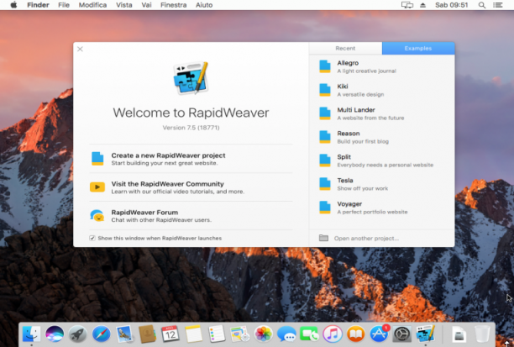This screenshot has height=347, width=514.
Task: Open the Finestra menu
Action: pos(173,5)
